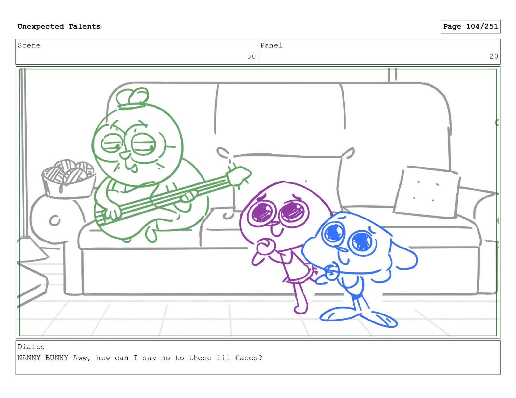Click the Scene number 50 field
The height and width of the screenshot is (398, 516).
[137, 52]
